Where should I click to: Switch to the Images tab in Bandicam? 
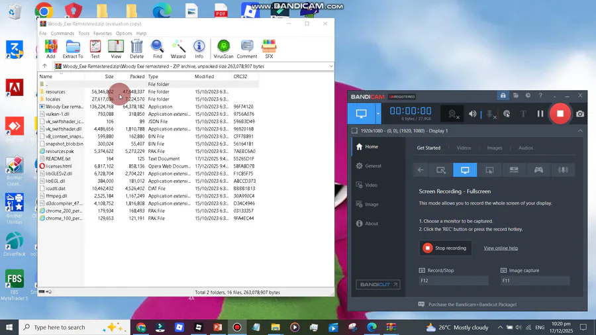click(495, 148)
